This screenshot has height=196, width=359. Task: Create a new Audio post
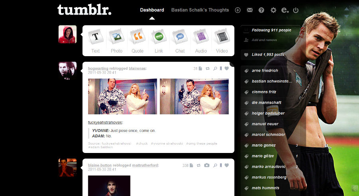(x=201, y=41)
